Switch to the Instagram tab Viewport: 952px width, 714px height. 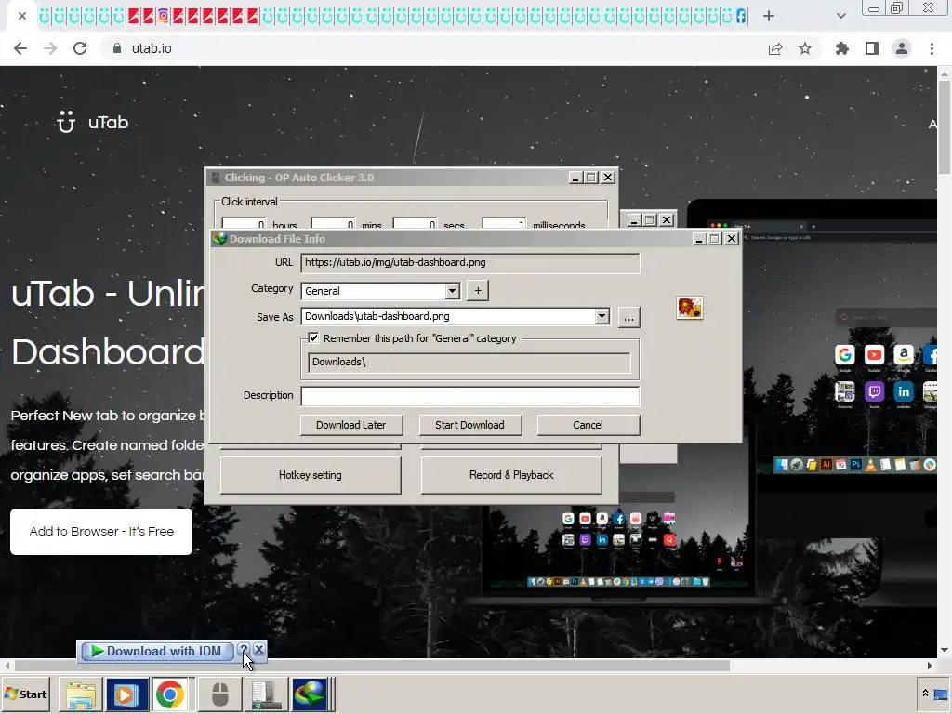coord(164,16)
